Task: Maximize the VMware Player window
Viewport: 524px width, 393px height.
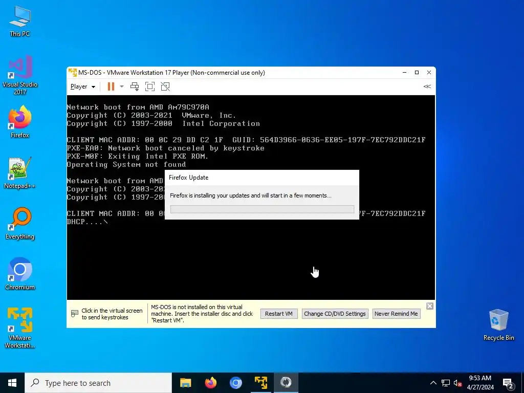Action: (x=417, y=73)
